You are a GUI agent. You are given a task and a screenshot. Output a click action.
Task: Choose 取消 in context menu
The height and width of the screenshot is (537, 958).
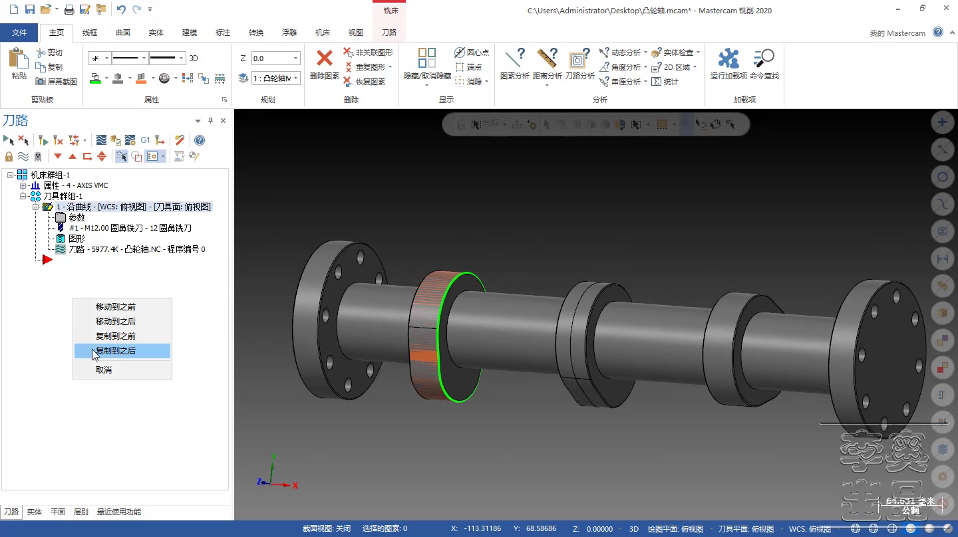tap(122, 370)
